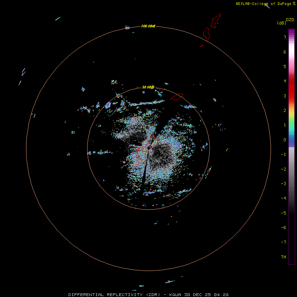Click the DIFFERENTIAL REFLECTIVITY (ZDR) title text

115,295
